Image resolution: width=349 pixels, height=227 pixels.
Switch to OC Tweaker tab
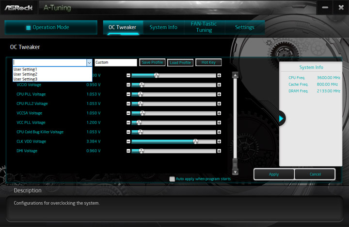123,27
